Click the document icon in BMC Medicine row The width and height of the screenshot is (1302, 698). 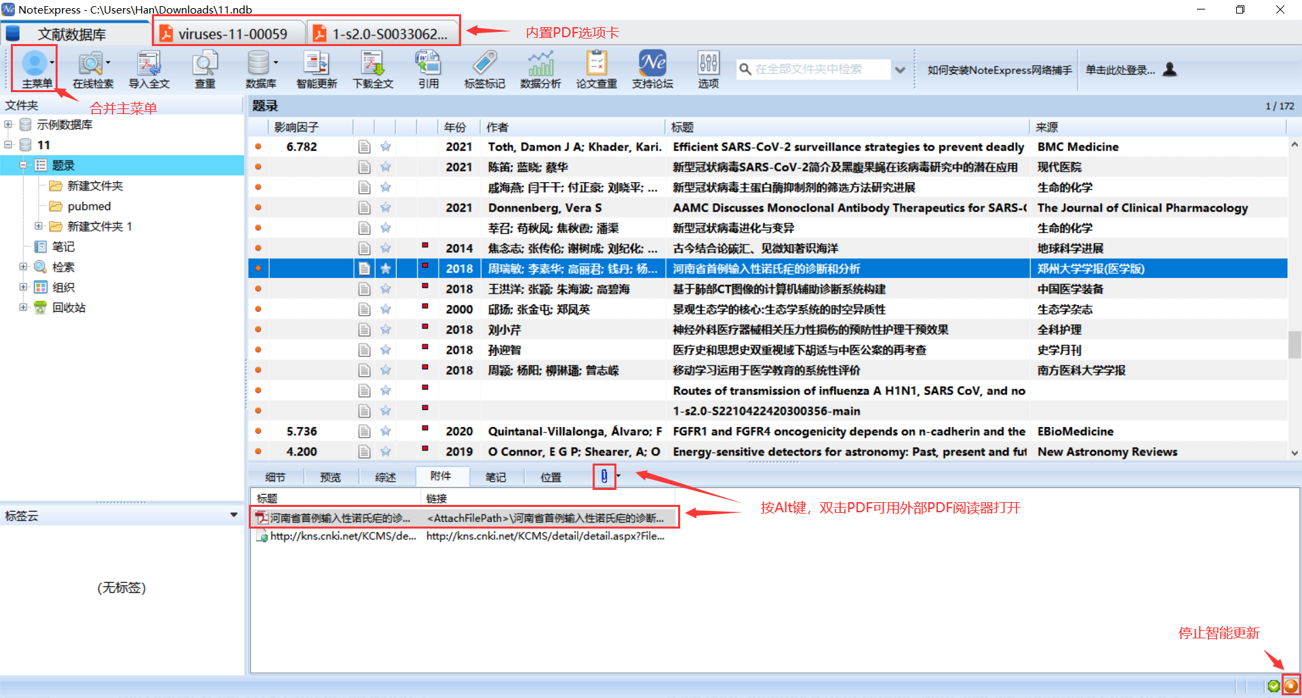click(x=364, y=146)
